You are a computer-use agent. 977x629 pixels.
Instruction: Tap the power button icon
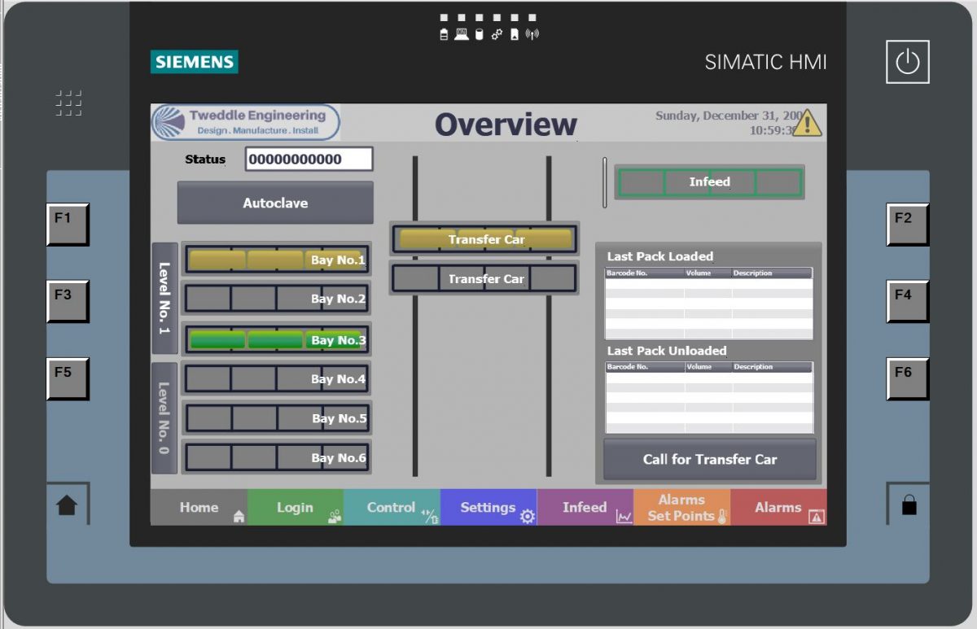tap(907, 63)
